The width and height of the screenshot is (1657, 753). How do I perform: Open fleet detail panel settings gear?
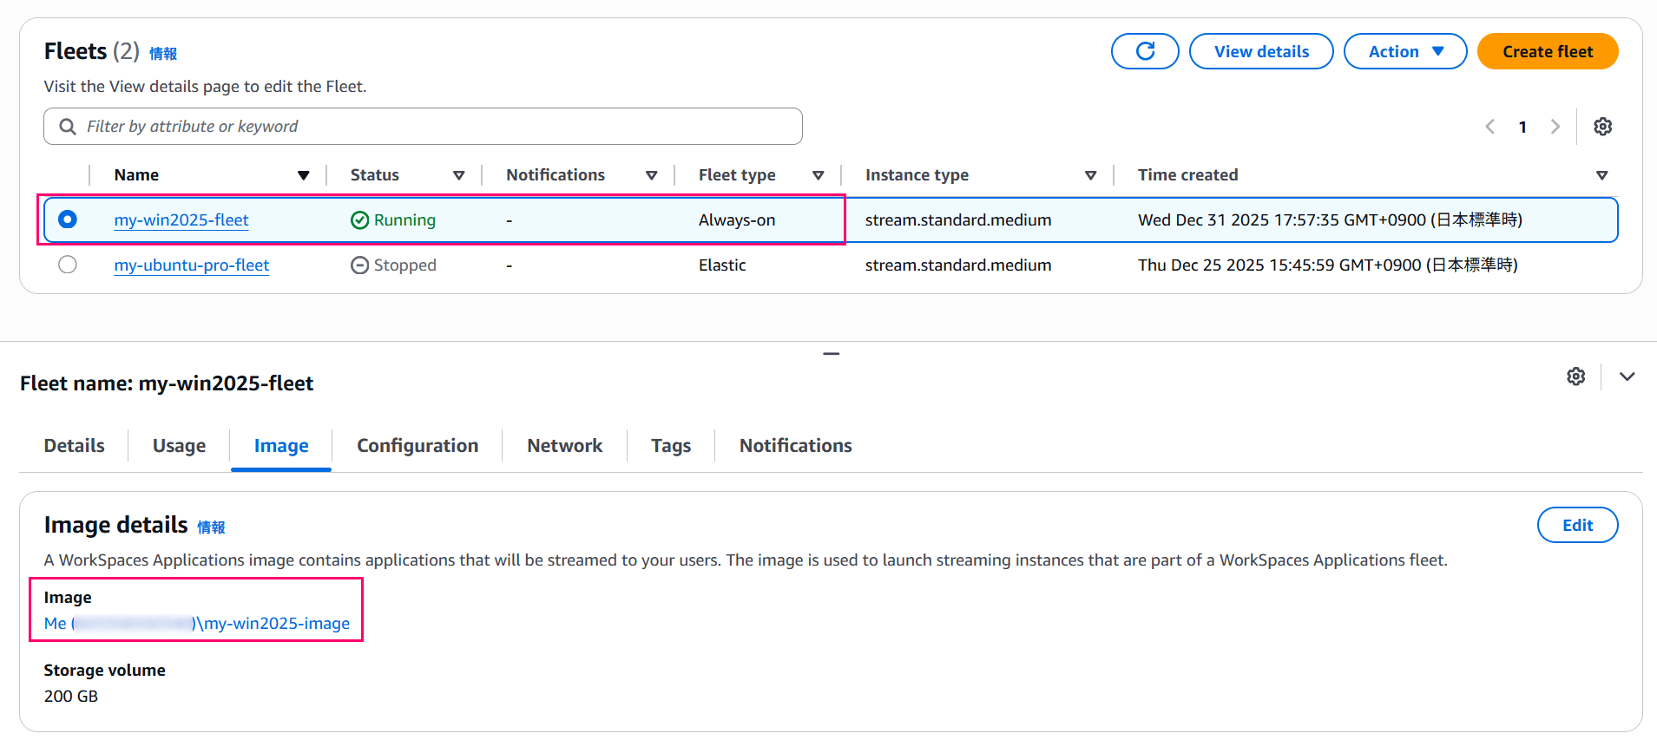[1575, 376]
